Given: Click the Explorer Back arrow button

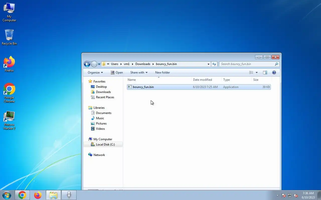Looking at the screenshot, I should [87, 64].
